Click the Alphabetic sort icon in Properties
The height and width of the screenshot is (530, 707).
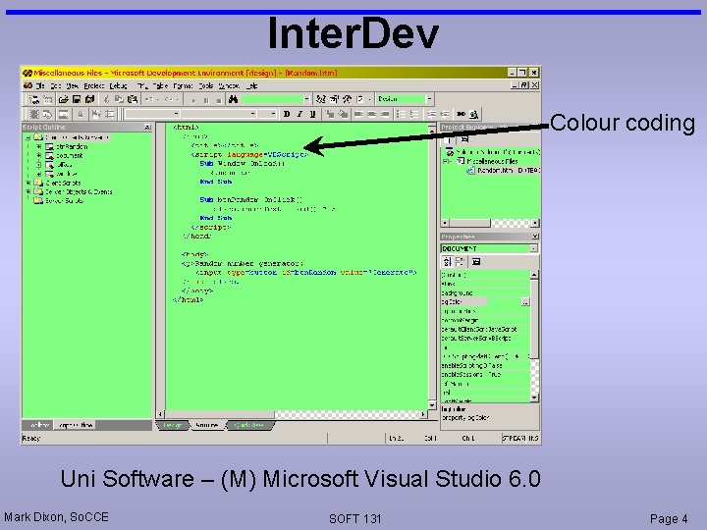[x=447, y=261]
